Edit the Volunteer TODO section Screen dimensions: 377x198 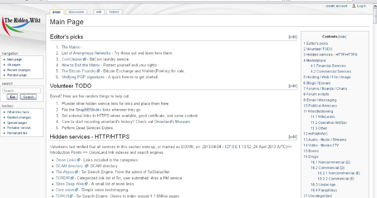point(293,86)
